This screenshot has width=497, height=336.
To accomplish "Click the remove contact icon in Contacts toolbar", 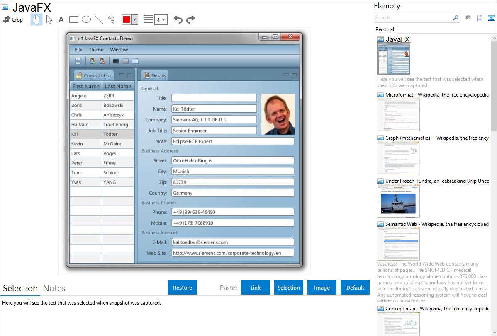I will click(102, 61).
